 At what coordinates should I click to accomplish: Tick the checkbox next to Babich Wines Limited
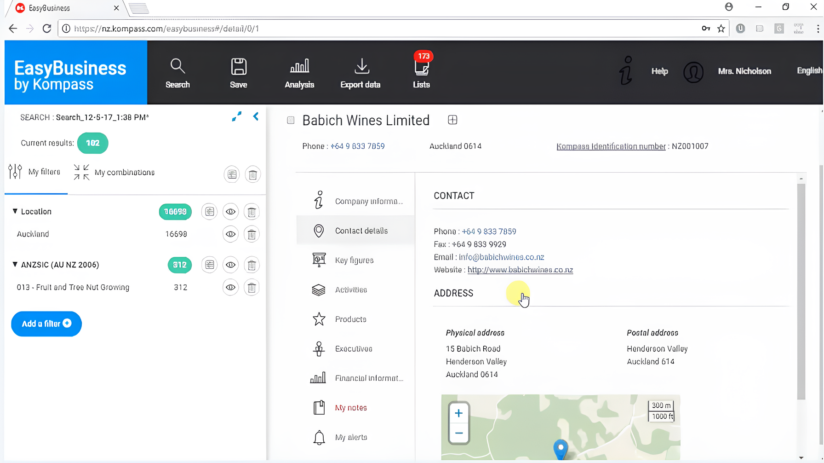pos(291,121)
